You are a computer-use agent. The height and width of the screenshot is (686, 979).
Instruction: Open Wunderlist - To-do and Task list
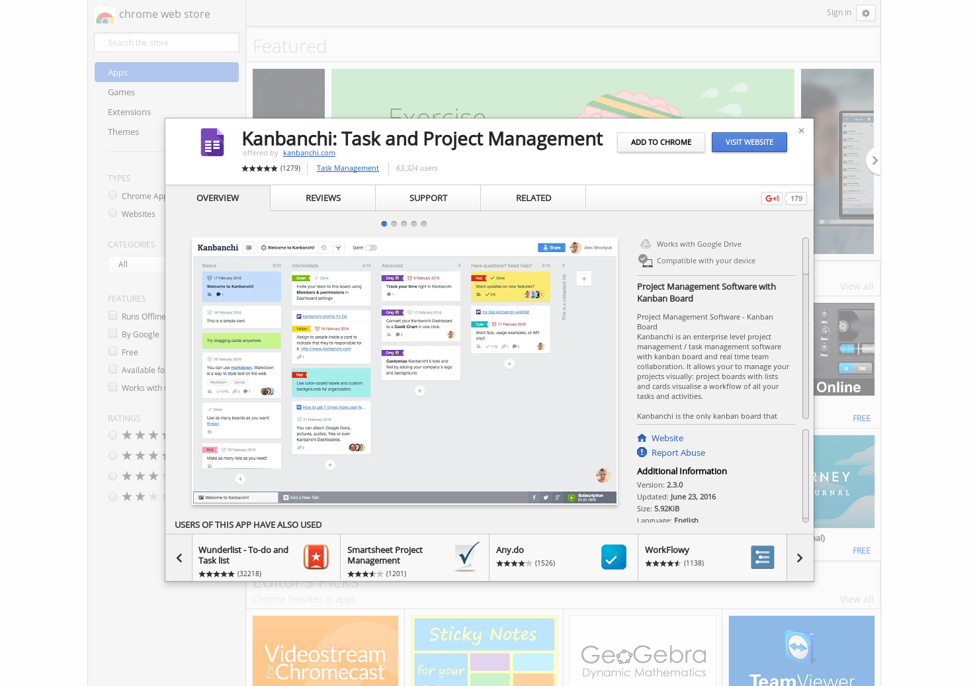pos(266,558)
